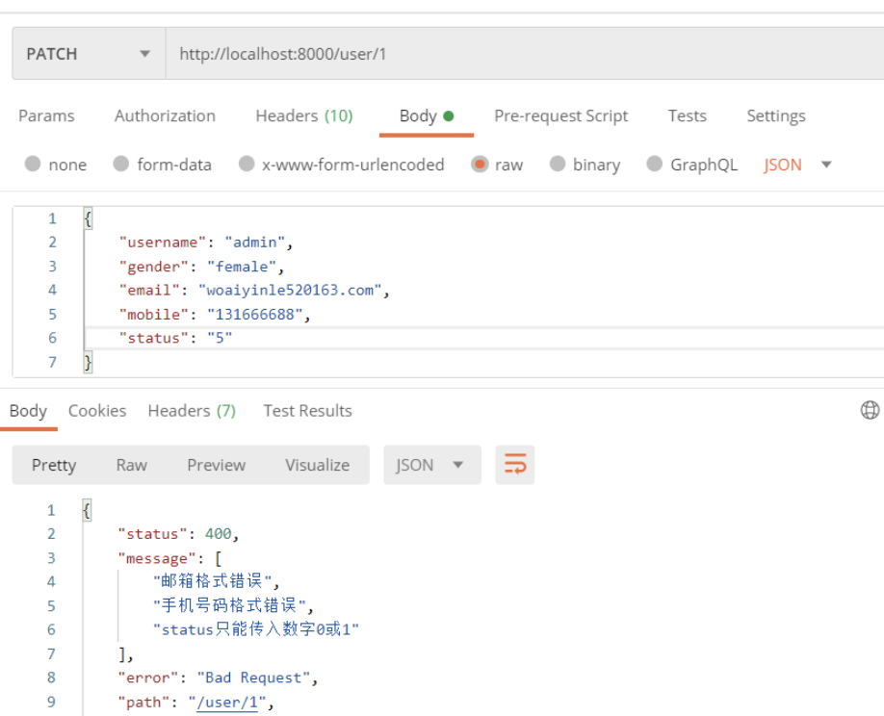Click the Preview response button
Image resolution: width=884 pixels, height=716 pixels.
pyautogui.click(x=216, y=465)
